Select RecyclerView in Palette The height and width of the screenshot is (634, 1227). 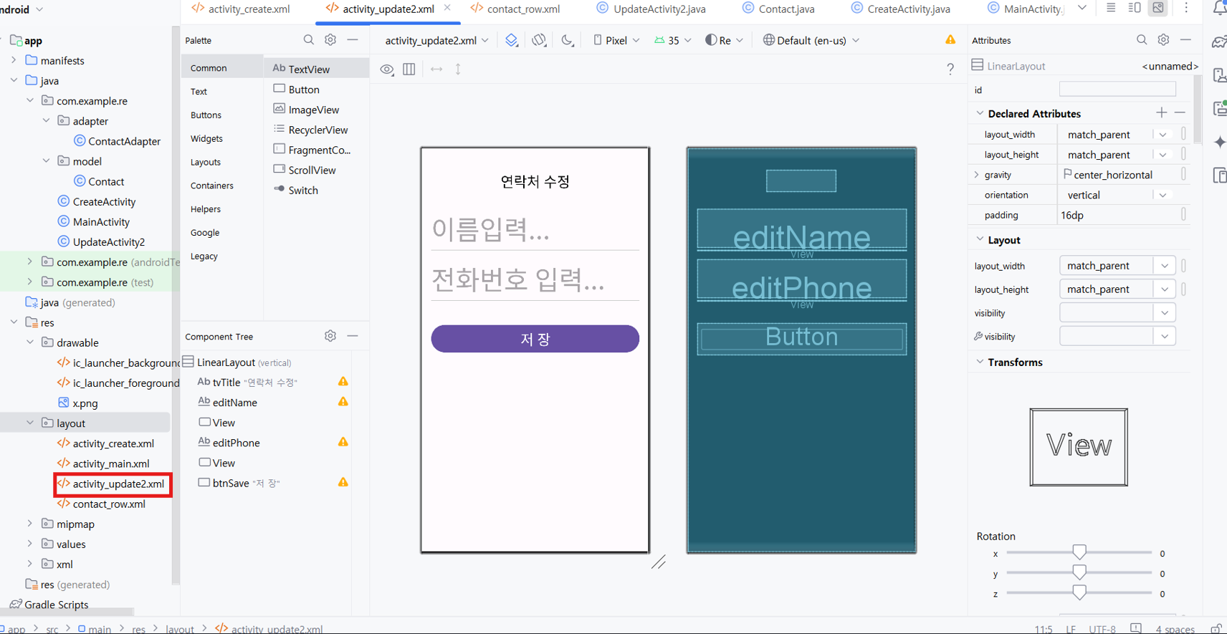(310, 130)
